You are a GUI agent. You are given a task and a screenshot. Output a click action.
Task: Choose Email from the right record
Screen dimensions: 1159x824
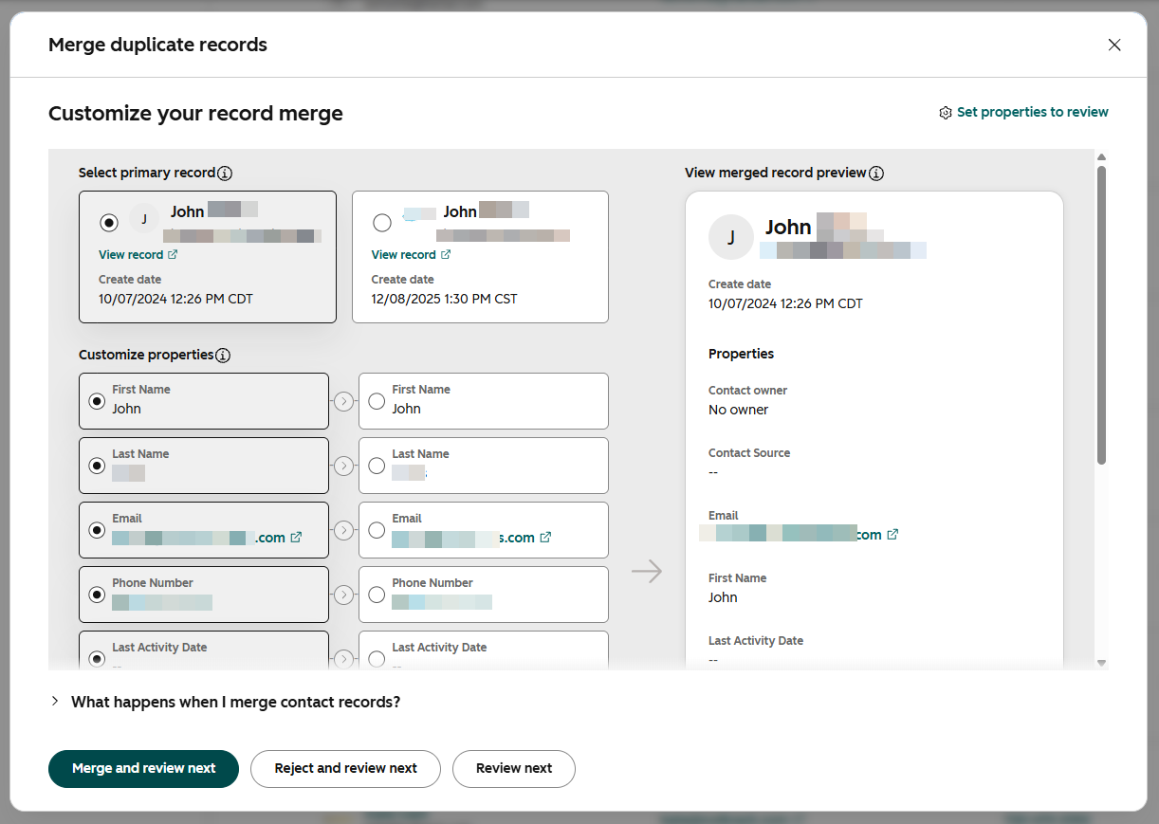click(x=377, y=530)
